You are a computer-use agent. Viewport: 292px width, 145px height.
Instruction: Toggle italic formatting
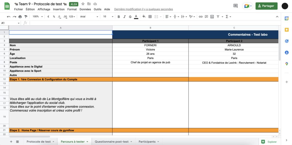pos(124,17)
